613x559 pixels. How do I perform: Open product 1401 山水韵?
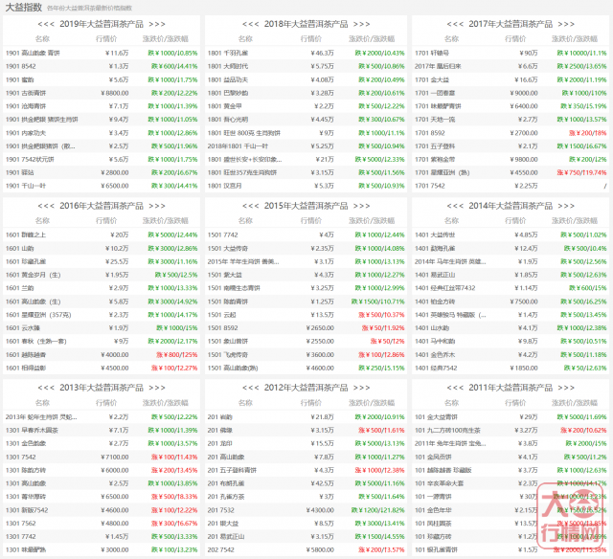coord(432,327)
